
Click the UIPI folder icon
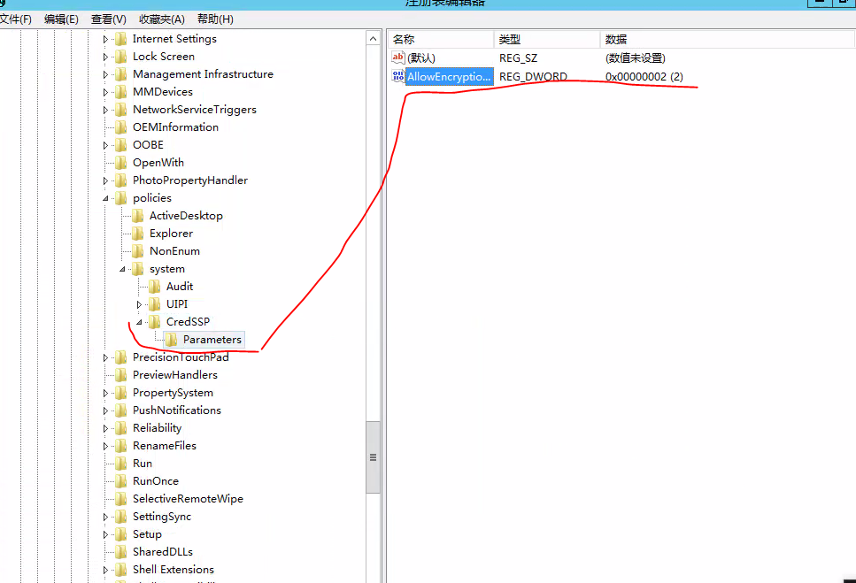pyautogui.click(x=155, y=303)
